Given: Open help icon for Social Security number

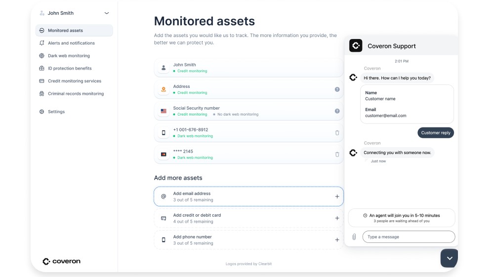Looking at the screenshot, I should 337,111.
